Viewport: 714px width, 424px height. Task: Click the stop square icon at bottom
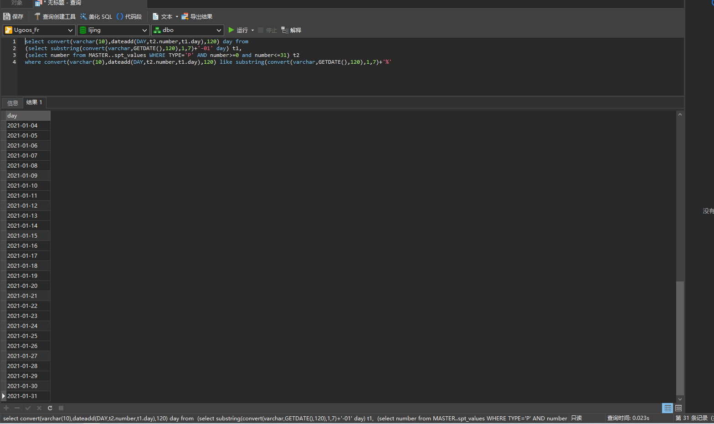pyautogui.click(x=61, y=408)
